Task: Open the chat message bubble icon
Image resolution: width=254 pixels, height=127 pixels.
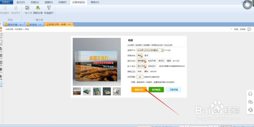Action: (249, 29)
